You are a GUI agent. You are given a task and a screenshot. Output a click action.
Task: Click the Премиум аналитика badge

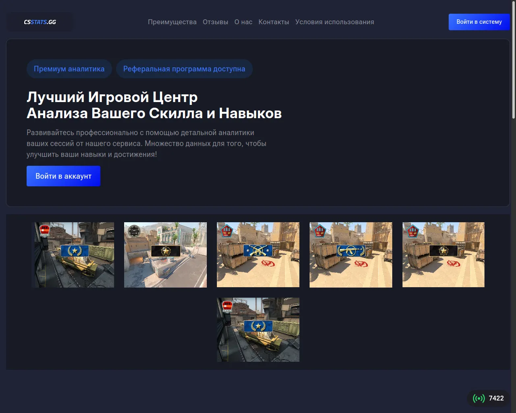[69, 69]
